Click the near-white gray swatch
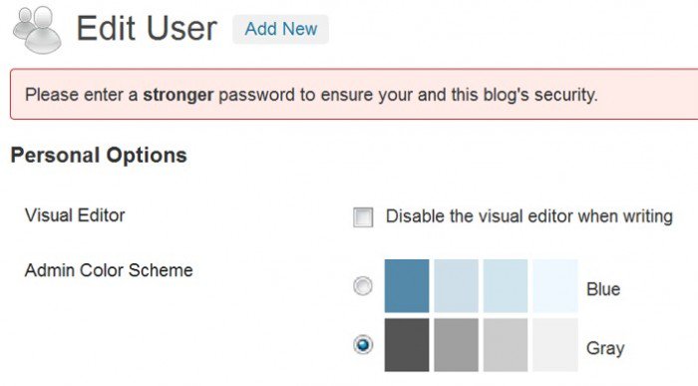This screenshot has width=698, height=386. (x=555, y=344)
